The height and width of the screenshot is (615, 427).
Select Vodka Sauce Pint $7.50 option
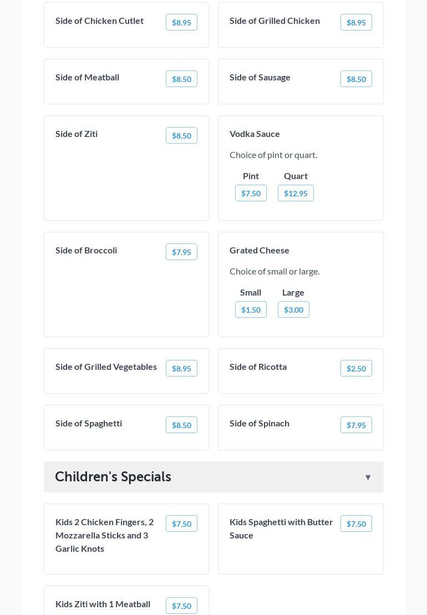coord(251,194)
